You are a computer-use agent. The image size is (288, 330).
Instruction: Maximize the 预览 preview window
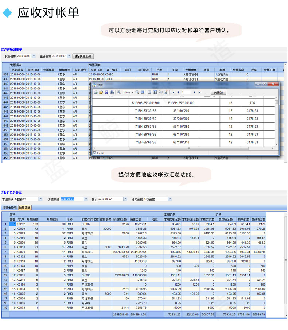click(264, 84)
